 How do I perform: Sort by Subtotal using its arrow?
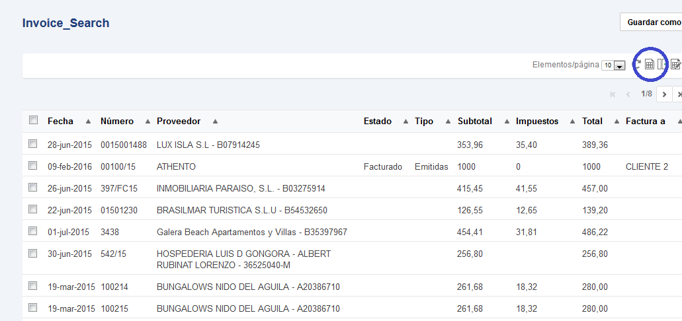[507, 122]
